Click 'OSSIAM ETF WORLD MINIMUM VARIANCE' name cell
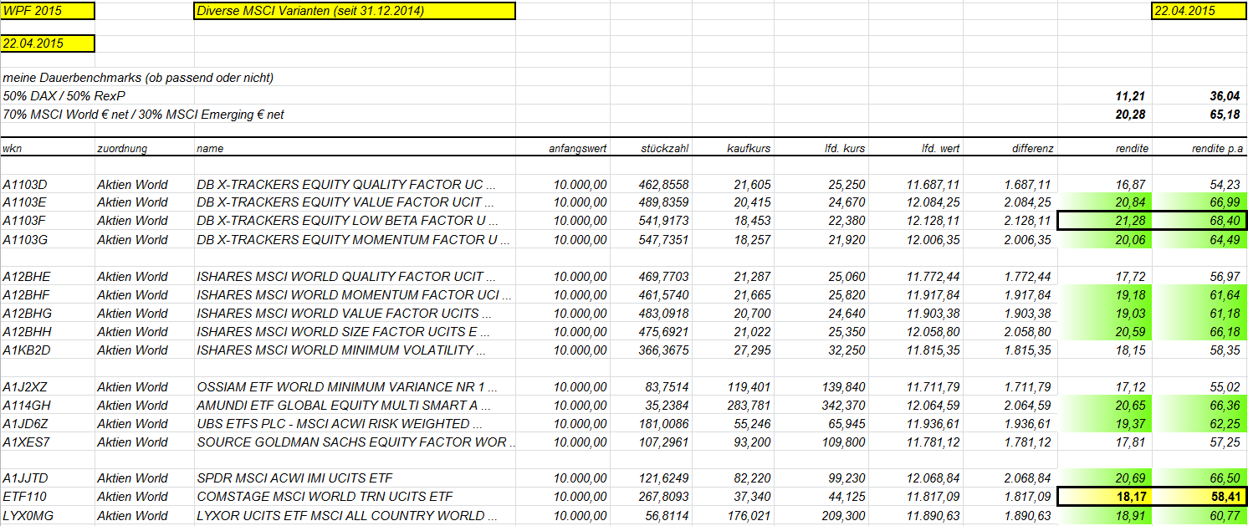Screen dimensions: 1248x526 (x=347, y=386)
